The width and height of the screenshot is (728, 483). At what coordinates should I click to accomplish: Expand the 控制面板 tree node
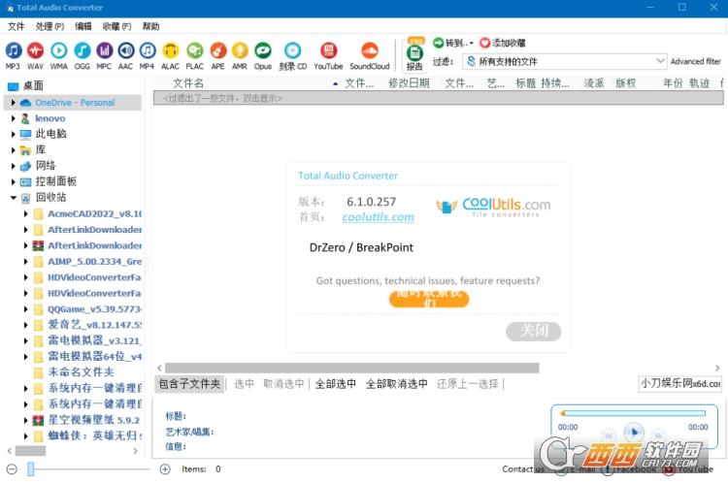point(13,181)
